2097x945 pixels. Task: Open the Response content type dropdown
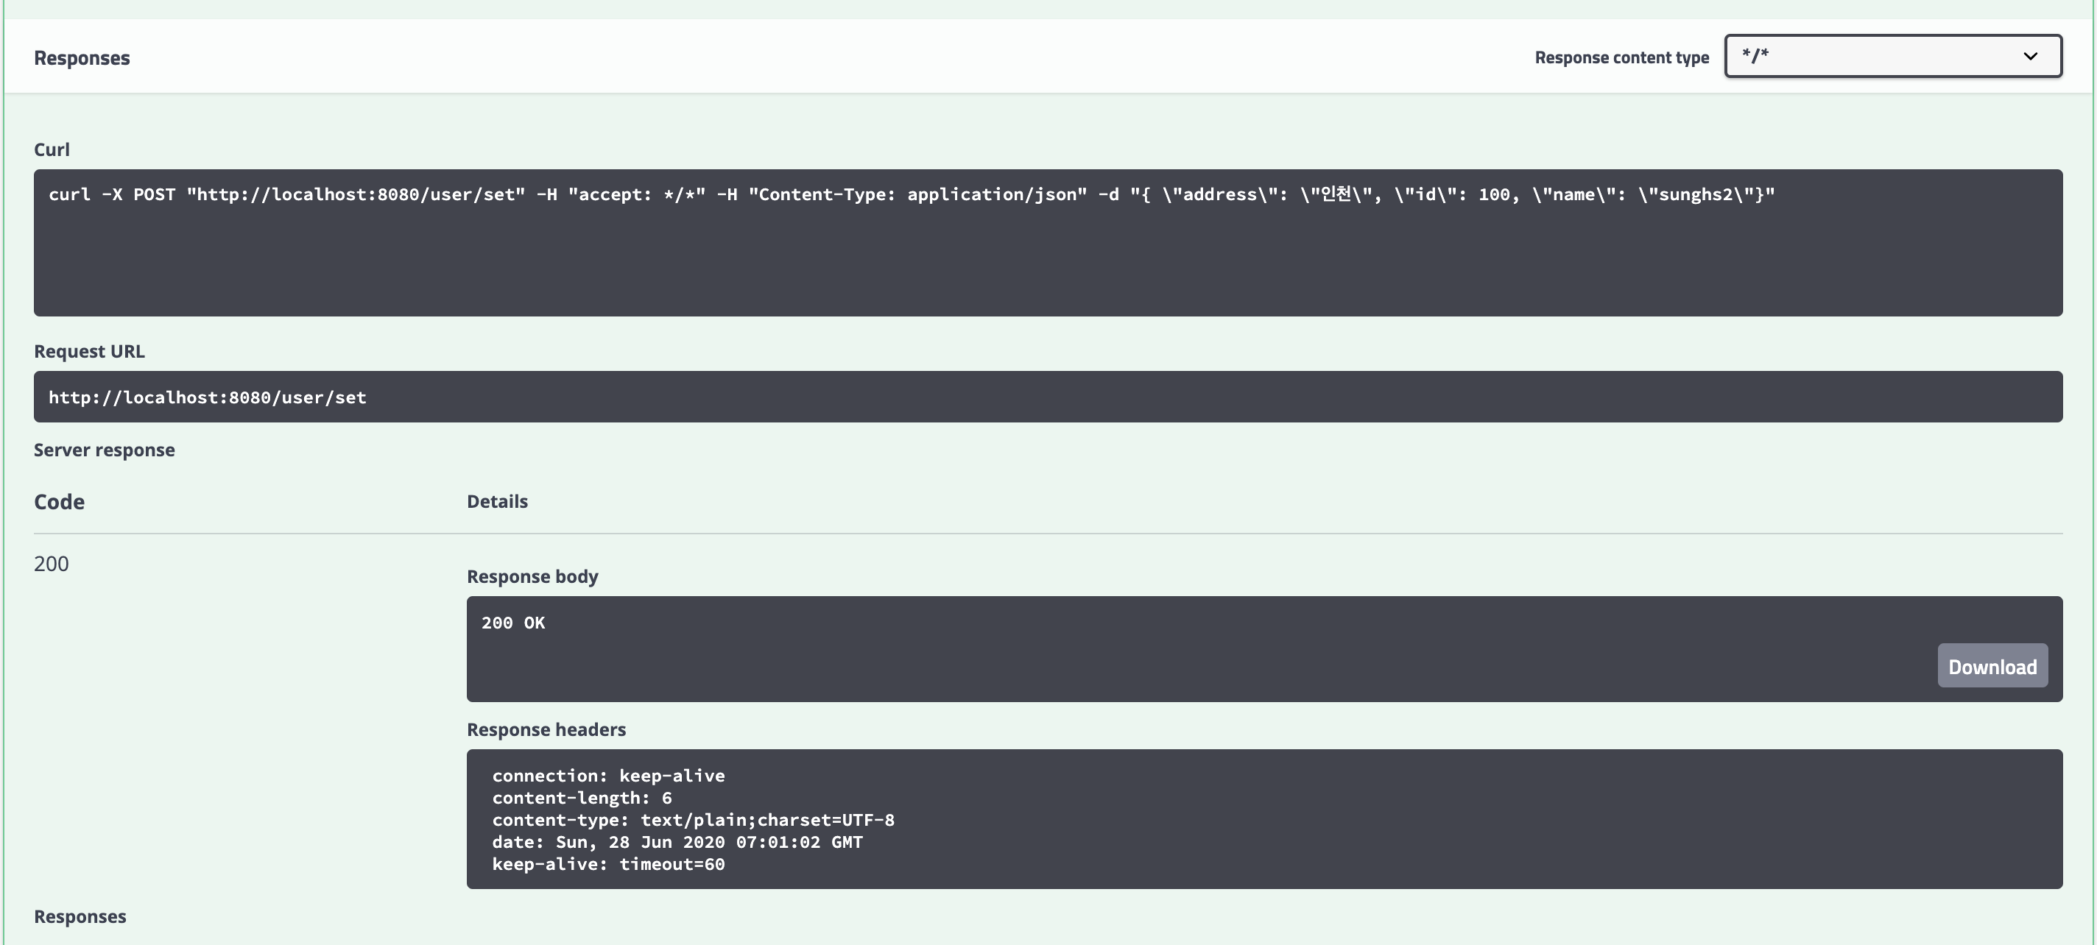click(x=1892, y=56)
